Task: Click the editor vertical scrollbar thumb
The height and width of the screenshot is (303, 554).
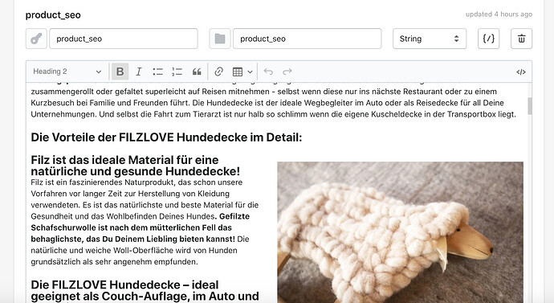Action: [x=530, y=106]
